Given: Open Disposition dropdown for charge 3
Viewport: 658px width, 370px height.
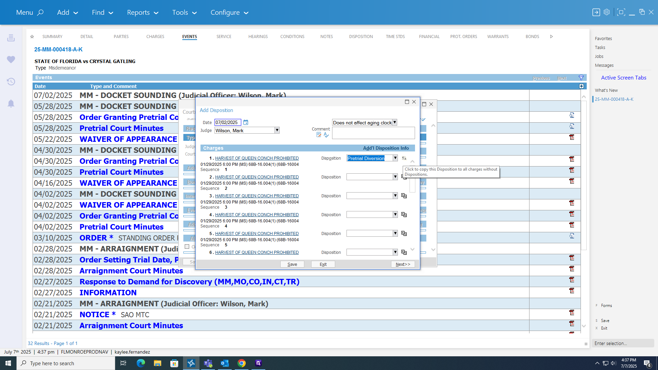Looking at the screenshot, I should tap(395, 196).
